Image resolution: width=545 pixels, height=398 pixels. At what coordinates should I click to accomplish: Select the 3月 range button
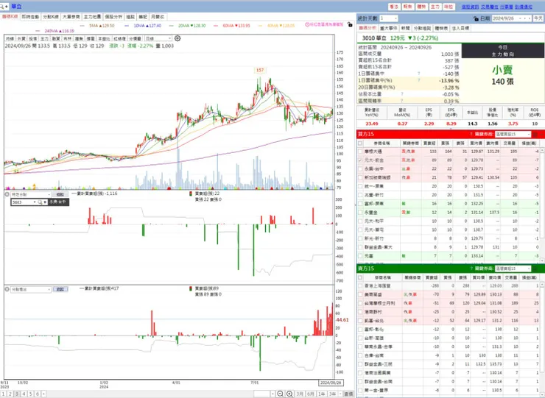point(300,394)
